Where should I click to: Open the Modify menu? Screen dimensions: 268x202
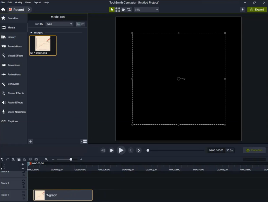point(18,2)
